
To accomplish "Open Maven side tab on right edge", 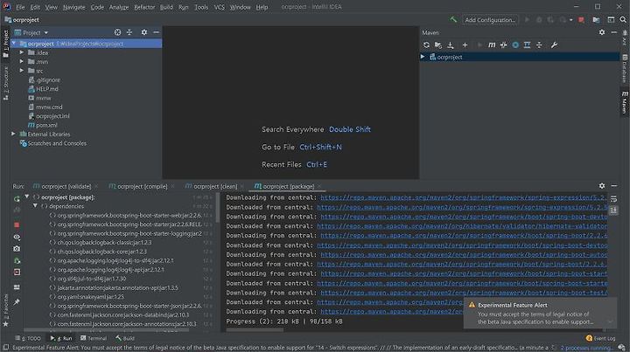I will click(x=625, y=102).
